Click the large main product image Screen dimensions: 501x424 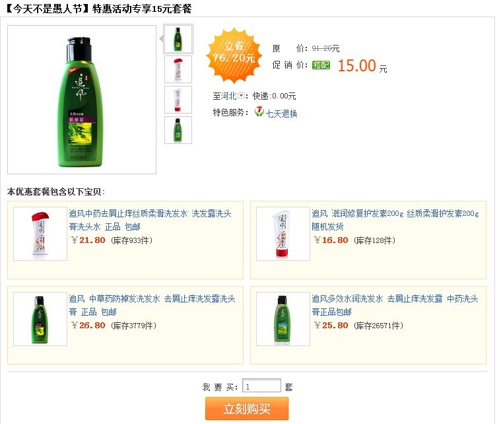(x=82, y=100)
